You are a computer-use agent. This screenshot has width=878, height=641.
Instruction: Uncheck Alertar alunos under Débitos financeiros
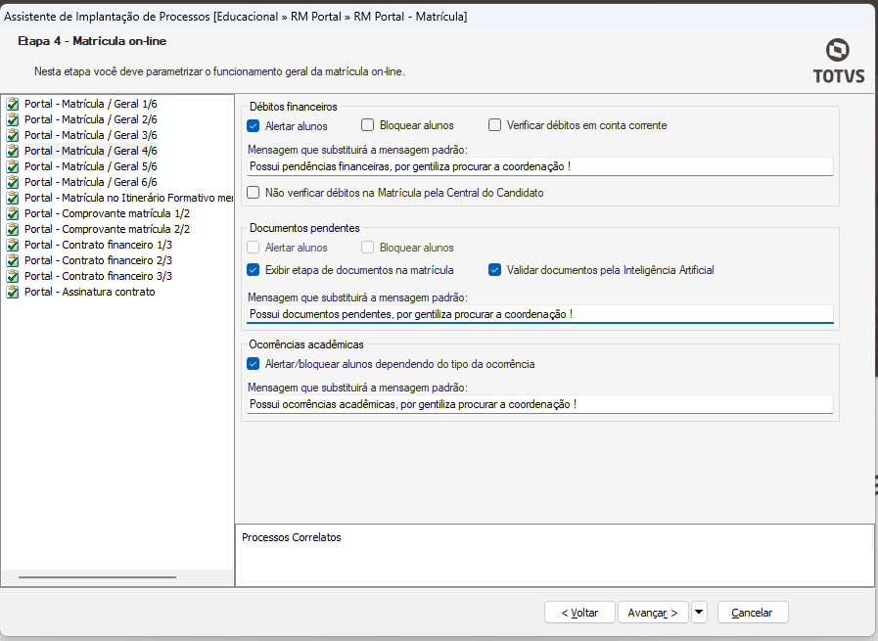pyautogui.click(x=254, y=125)
